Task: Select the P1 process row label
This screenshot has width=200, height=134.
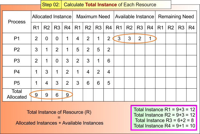Action: [x=17, y=38]
